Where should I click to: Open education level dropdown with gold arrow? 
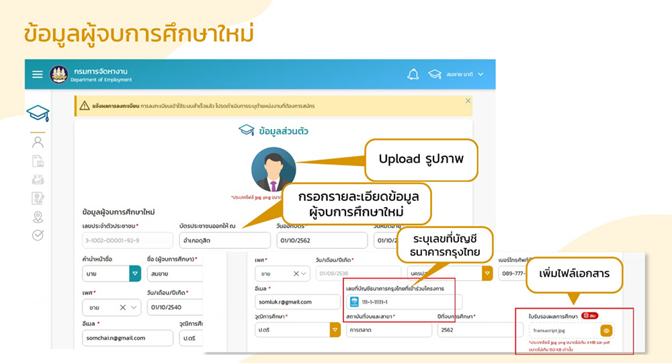pos(335,330)
